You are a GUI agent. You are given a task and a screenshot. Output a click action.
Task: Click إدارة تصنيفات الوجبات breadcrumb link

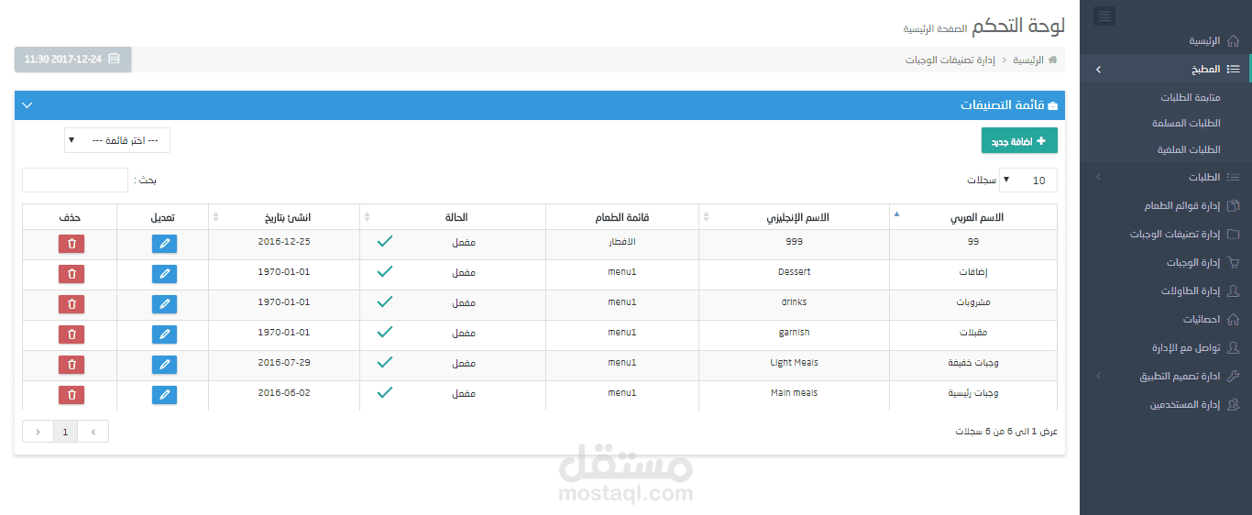[x=951, y=60]
